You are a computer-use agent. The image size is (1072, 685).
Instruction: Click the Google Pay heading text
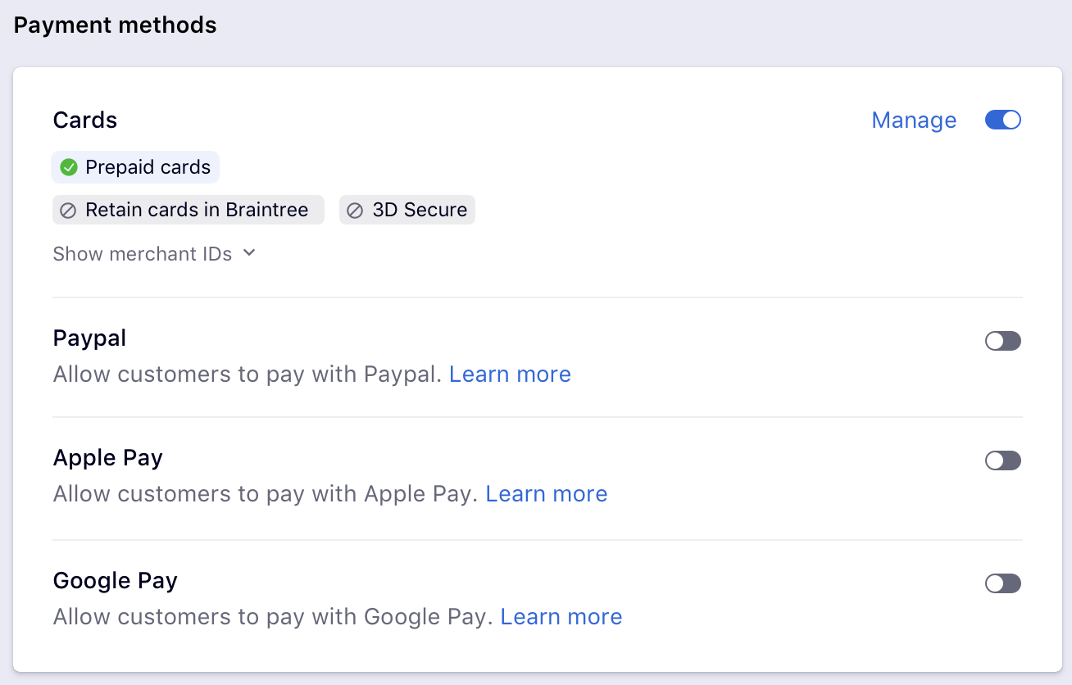pos(116,581)
